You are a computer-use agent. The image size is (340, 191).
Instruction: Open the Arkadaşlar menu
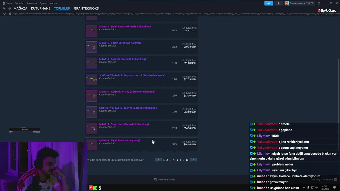tap(32, 3)
